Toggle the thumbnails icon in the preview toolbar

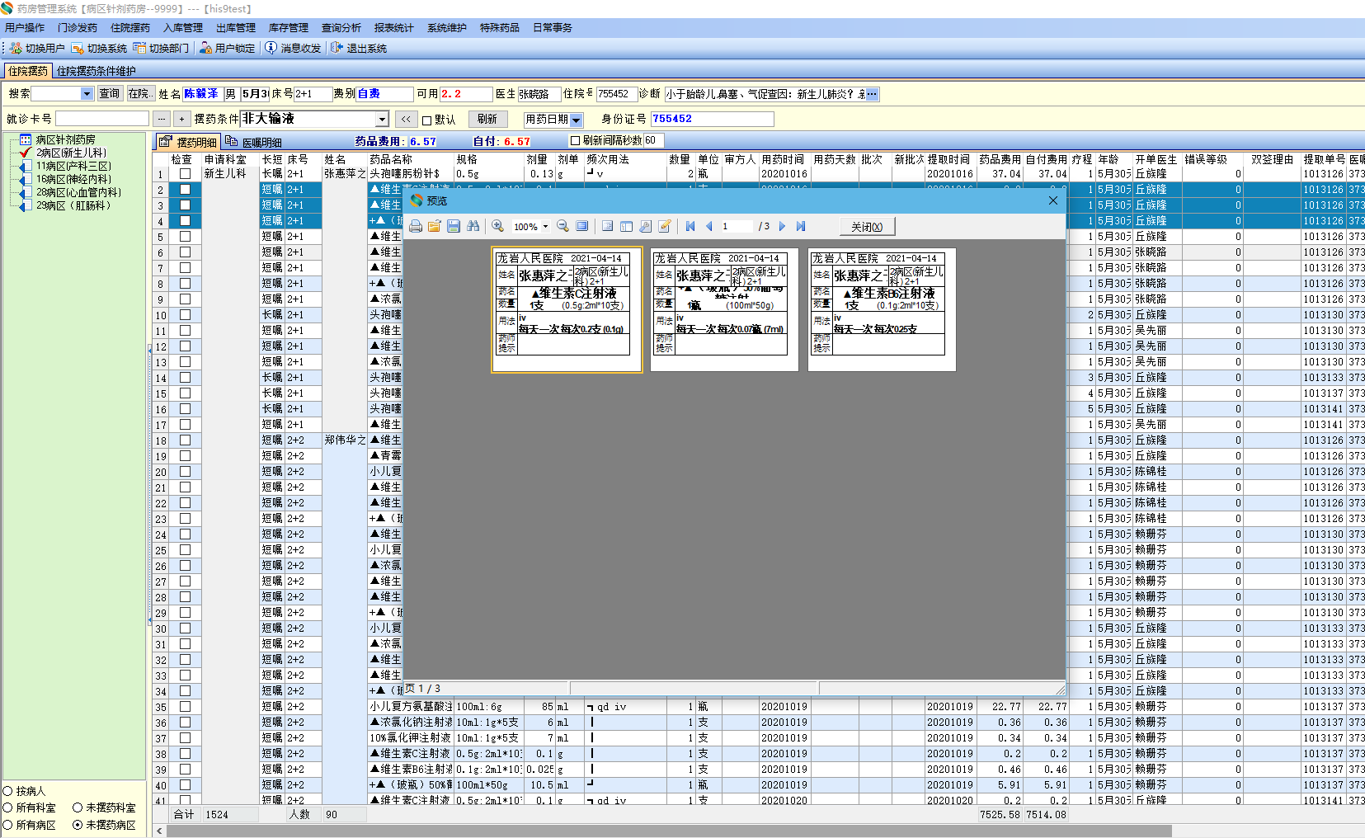point(627,226)
